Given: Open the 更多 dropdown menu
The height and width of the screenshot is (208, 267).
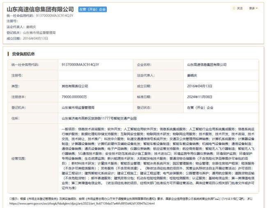Looking at the screenshot, I should tap(253, 8).
